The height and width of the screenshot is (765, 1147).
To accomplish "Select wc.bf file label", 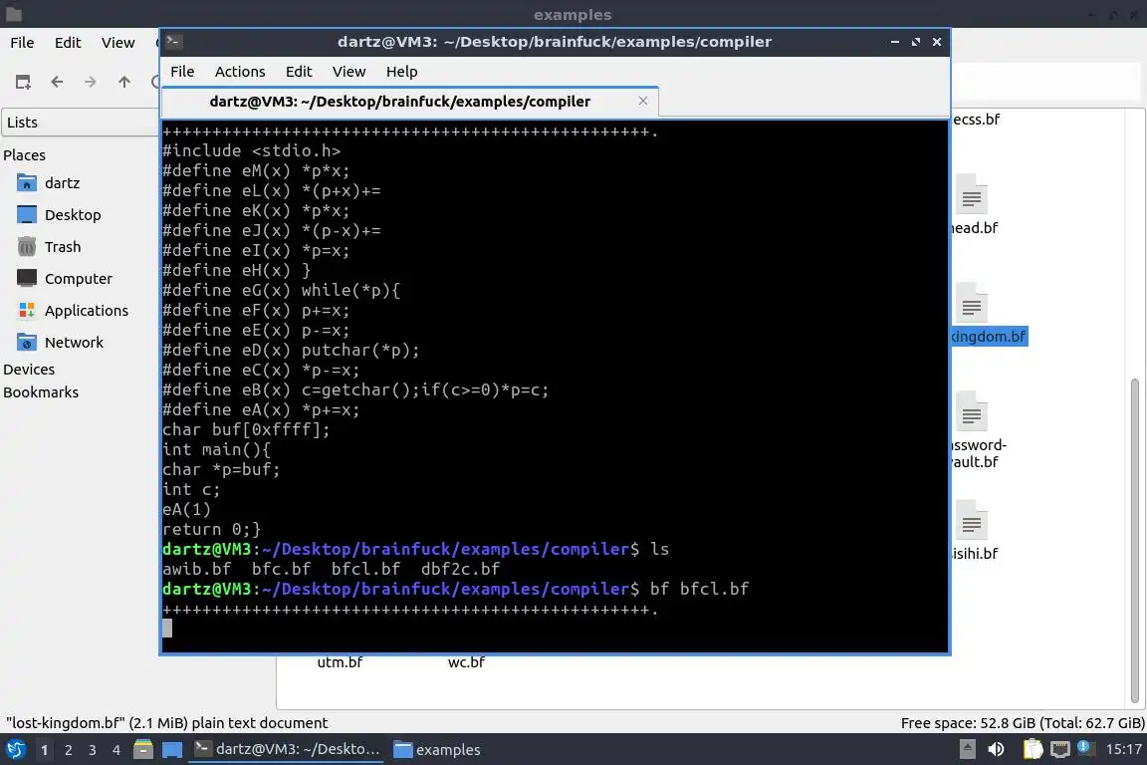I will tap(466, 662).
